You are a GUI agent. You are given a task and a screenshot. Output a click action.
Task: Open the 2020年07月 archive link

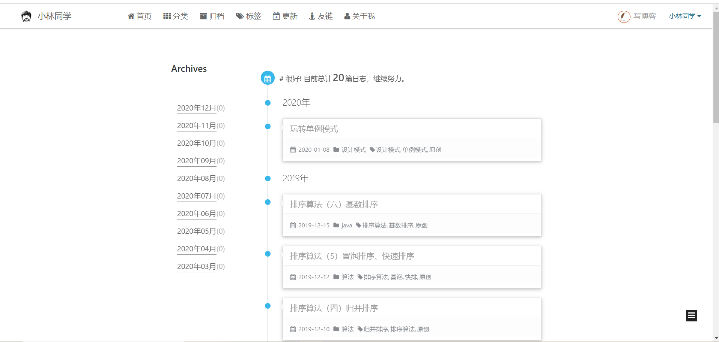(x=197, y=196)
